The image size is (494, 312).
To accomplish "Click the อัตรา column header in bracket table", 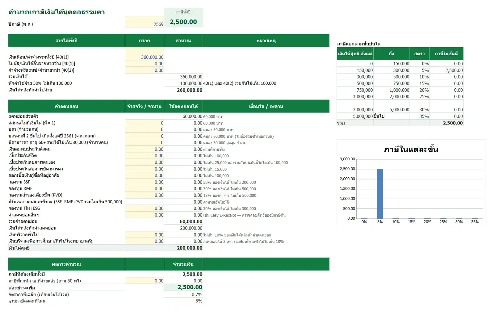I will (x=419, y=54).
